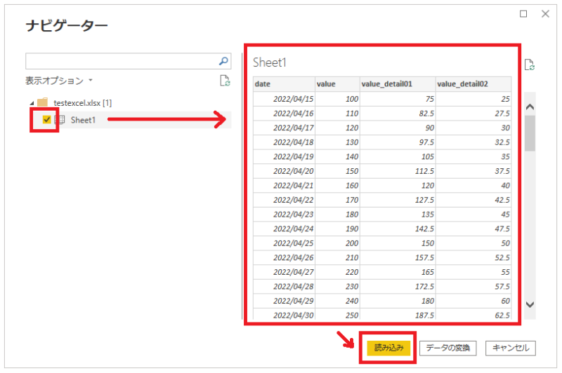Viewport: 562px width, 373px height.
Task: Collapse the testexcel.xlsx tree node
Action: point(32,103)
